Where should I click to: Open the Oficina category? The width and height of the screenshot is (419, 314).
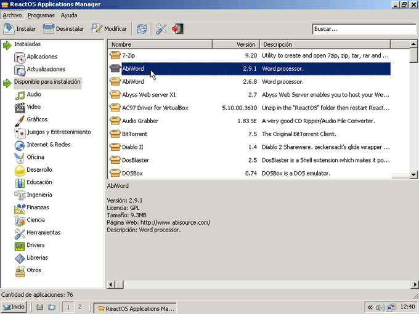pos(36,157)
